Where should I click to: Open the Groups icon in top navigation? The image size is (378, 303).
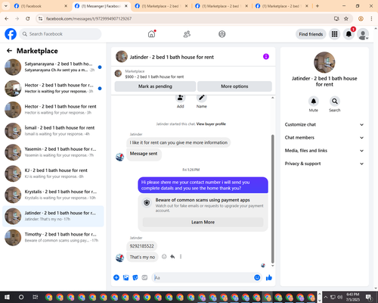[222, 34]
